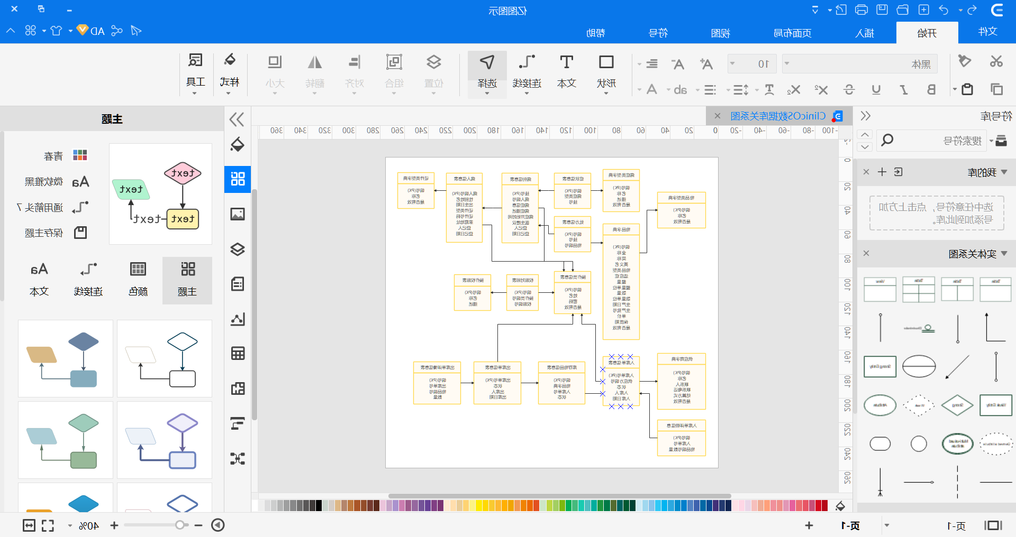1016x537 pixels.
Task: Switch to the 文件 menu tab
Action: [x=987, y=32]
